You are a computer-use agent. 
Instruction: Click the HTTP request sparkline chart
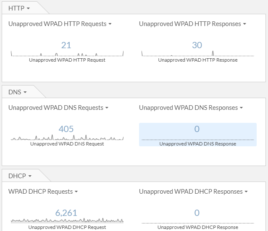pos(67,54)
